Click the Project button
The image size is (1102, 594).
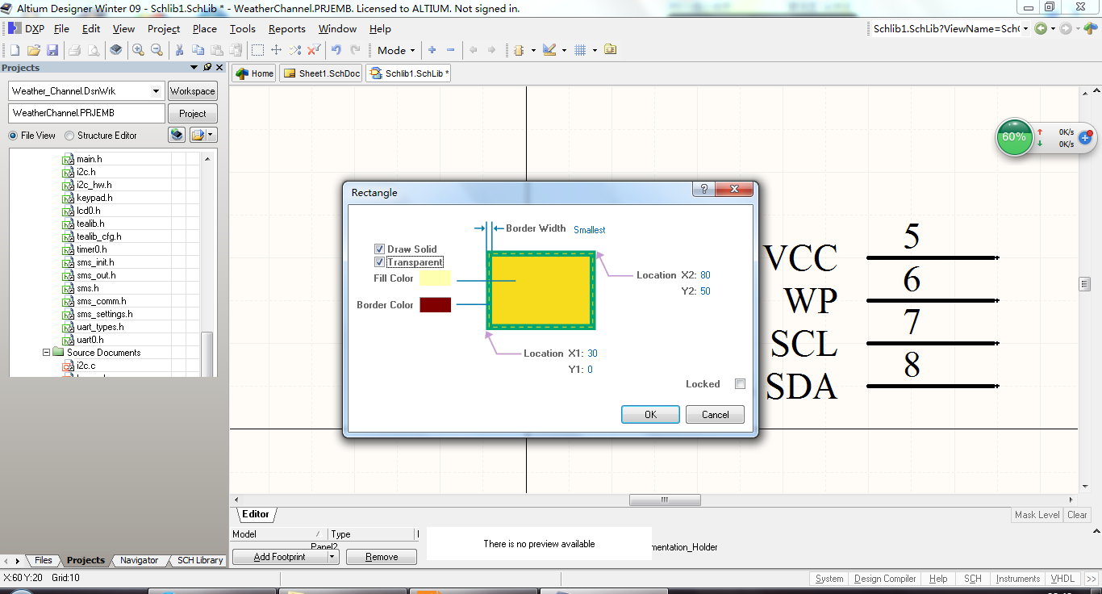[192, 114]
